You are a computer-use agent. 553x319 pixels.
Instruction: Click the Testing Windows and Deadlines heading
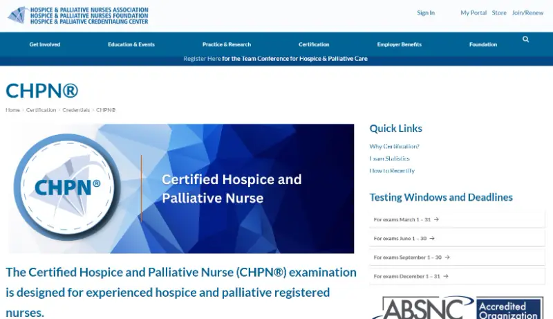(x=441, y=197)
